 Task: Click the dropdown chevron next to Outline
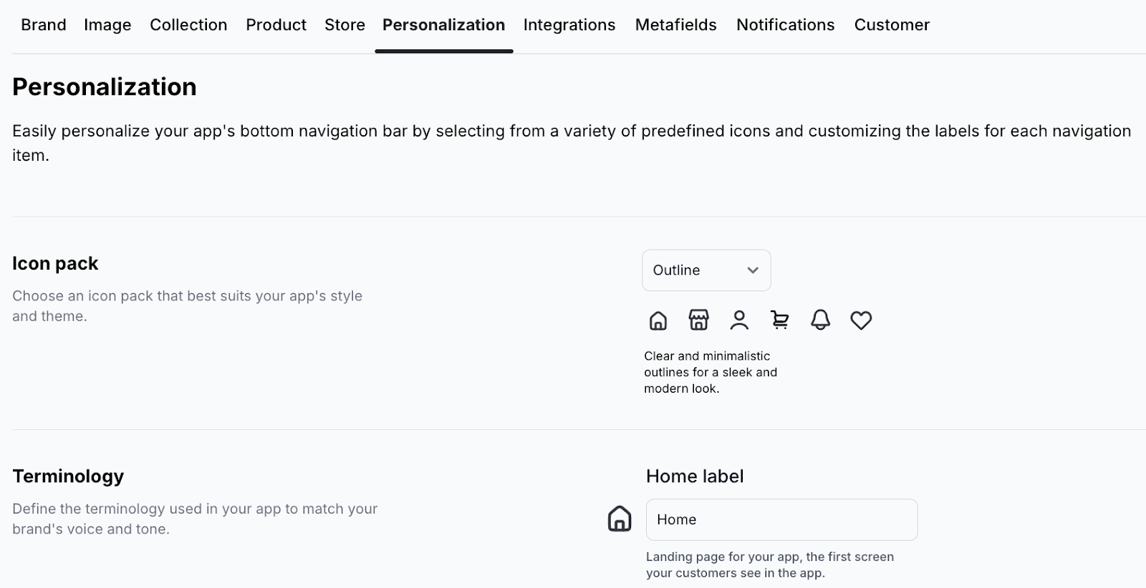point(753,270)
